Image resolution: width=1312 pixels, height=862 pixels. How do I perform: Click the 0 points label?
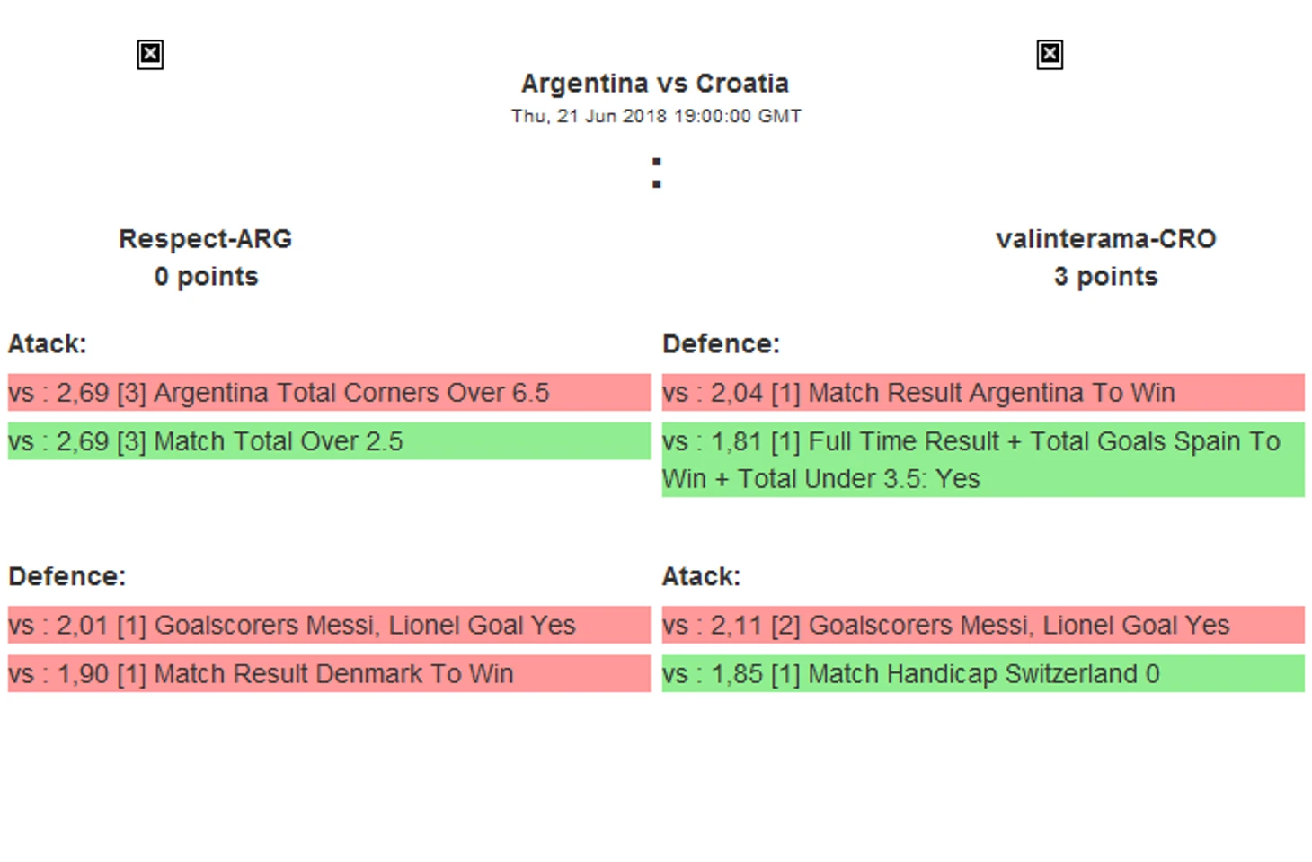click(x=206, y=277)
